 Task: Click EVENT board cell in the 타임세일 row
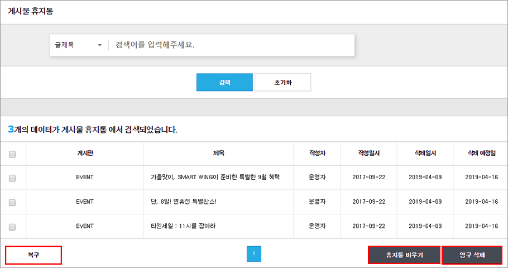pos(85,226)
